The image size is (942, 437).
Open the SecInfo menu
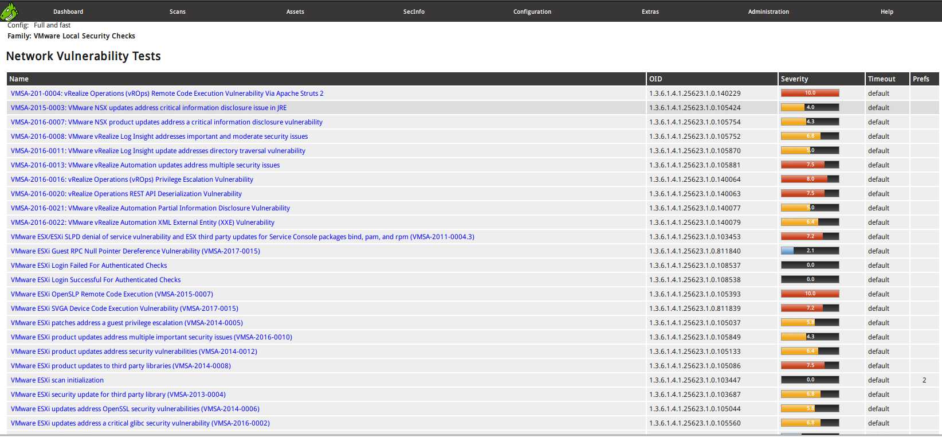[x=414, y=11]
